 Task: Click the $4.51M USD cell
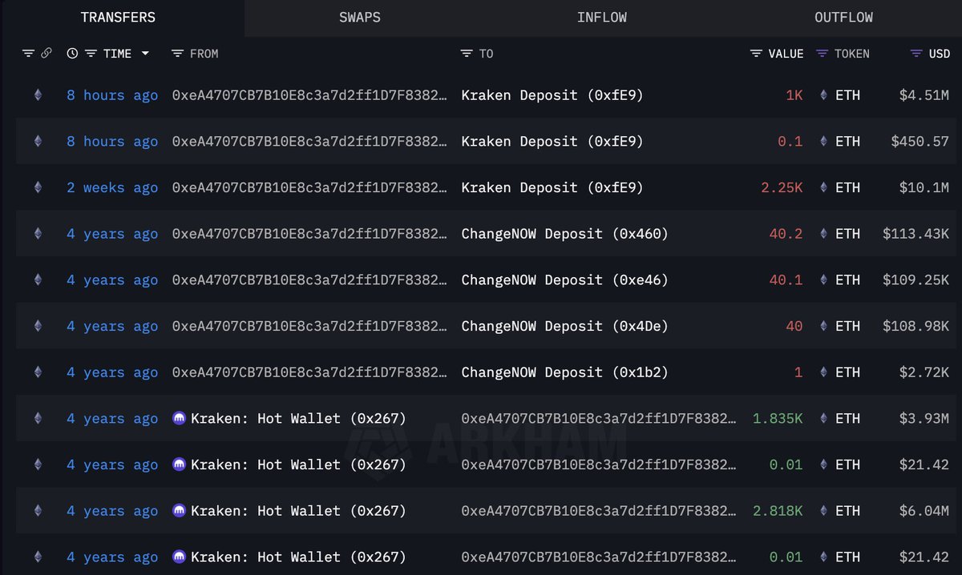924,95
